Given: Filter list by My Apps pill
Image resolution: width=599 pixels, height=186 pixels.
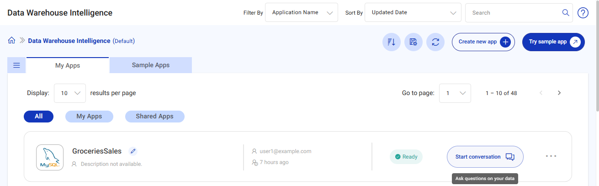Looking at the screenshot, I should tap(89, 117).
